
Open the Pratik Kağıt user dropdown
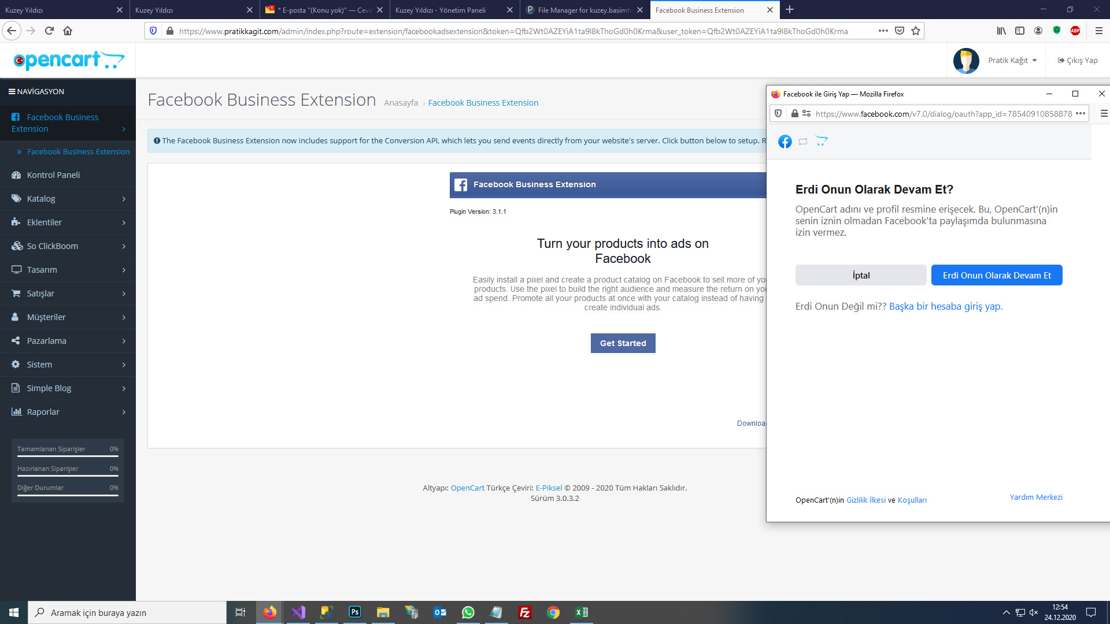(1012, 60)
